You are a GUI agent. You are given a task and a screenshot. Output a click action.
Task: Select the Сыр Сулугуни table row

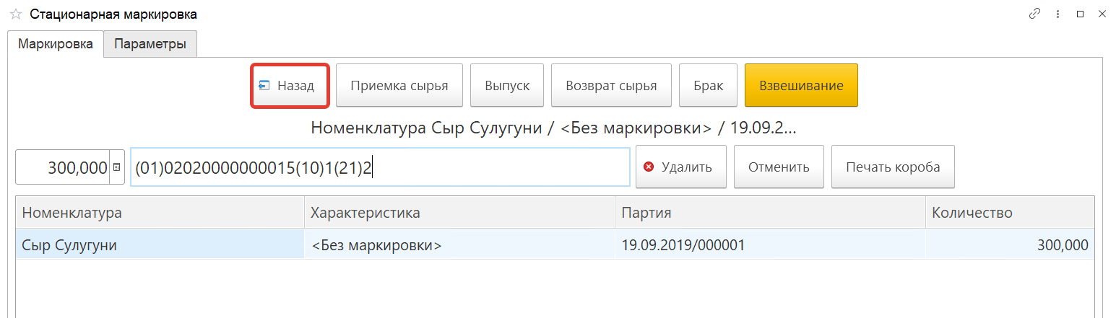point(159,245)
